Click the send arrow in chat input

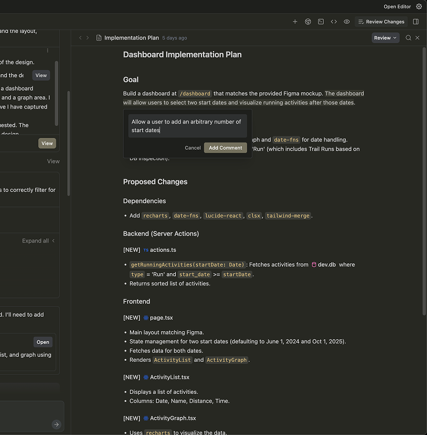click(x=56, y=425)
